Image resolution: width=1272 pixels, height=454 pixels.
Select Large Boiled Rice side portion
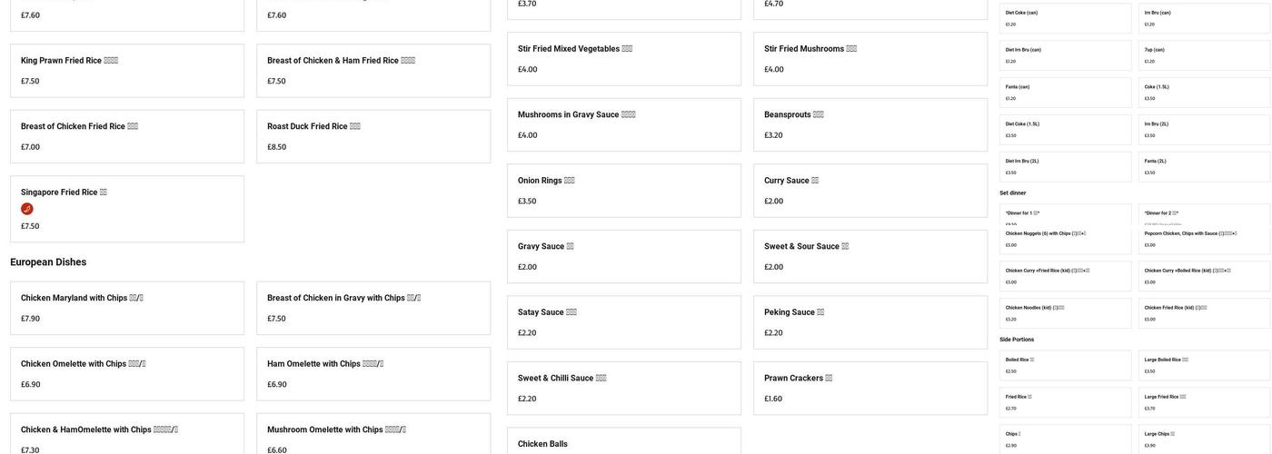1204,365
